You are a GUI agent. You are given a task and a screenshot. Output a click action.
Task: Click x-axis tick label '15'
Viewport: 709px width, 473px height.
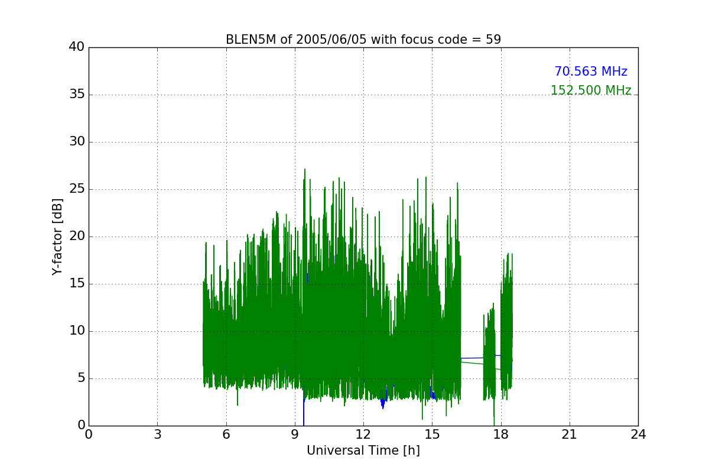pyautogui.click(x=432, y=435)
